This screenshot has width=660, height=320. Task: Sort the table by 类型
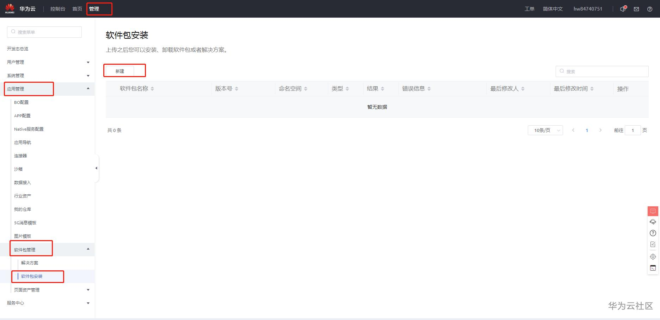pos(347,89)
